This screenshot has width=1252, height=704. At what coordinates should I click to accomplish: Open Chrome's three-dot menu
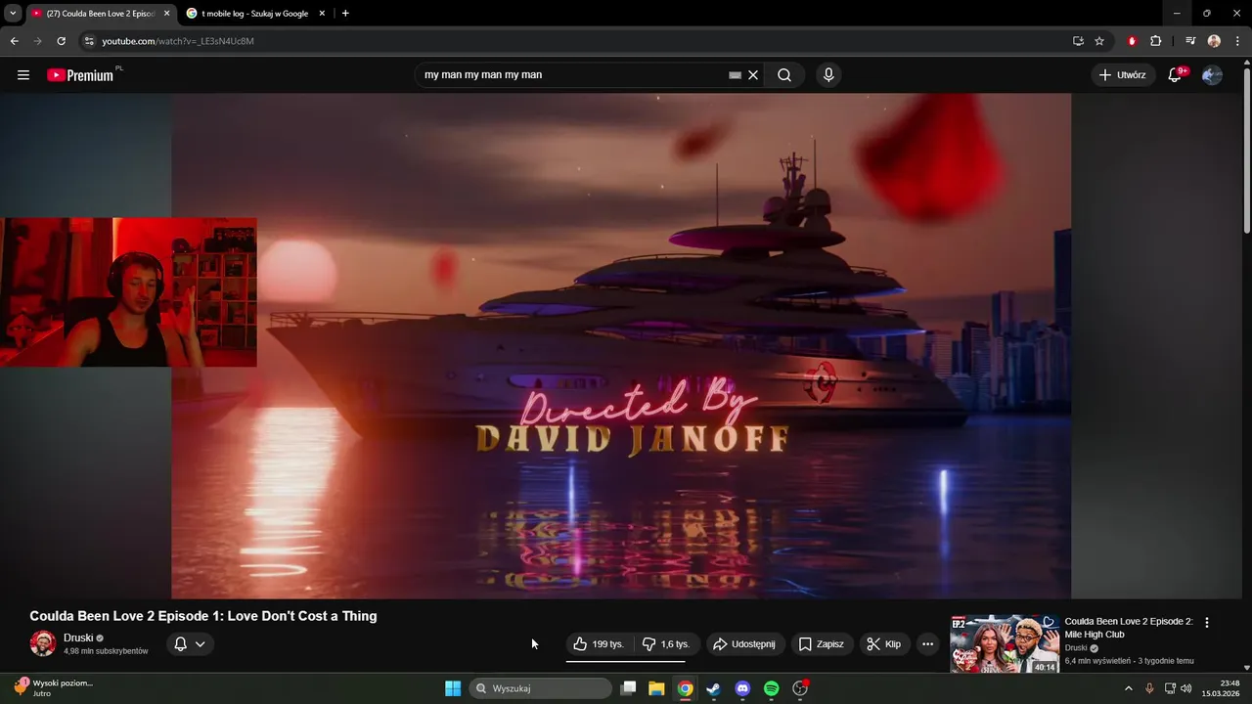(x=1237, y=41)
